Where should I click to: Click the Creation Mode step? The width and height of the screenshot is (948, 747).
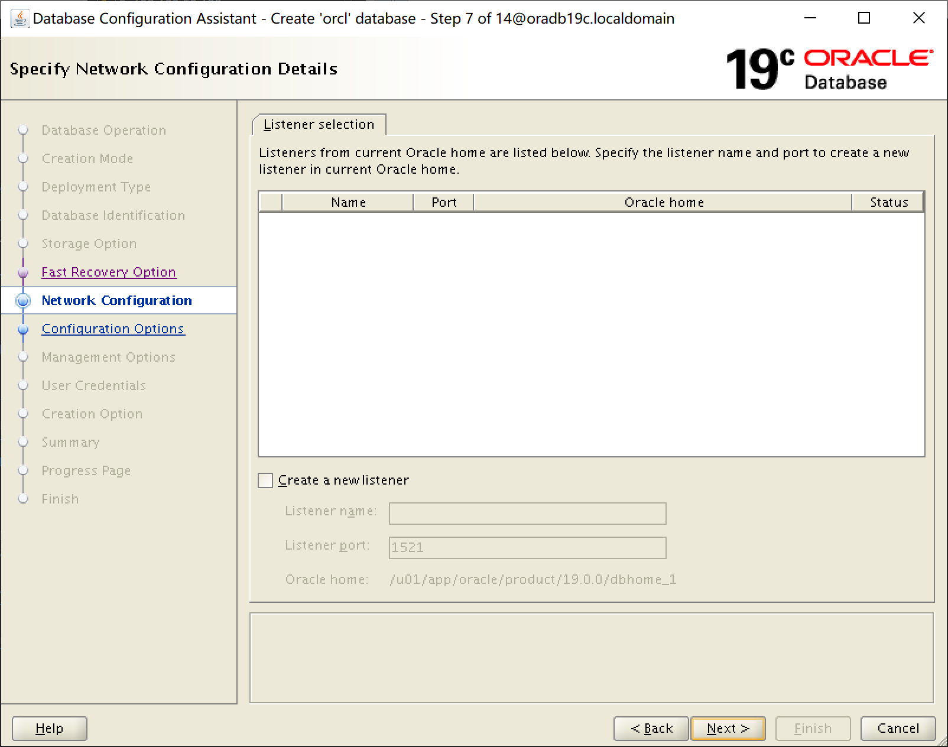pos(87,158)
